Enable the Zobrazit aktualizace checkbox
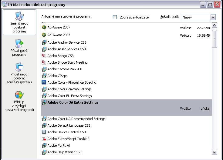The height and width of the screenshot is (160, 223). tap(115, 17)
